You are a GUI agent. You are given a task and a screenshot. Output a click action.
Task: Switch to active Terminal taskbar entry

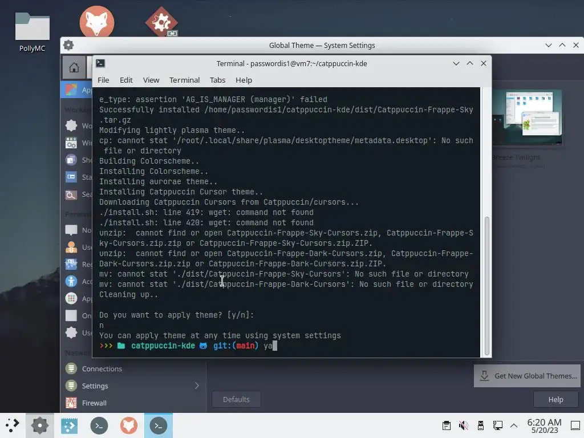[159, 425]
